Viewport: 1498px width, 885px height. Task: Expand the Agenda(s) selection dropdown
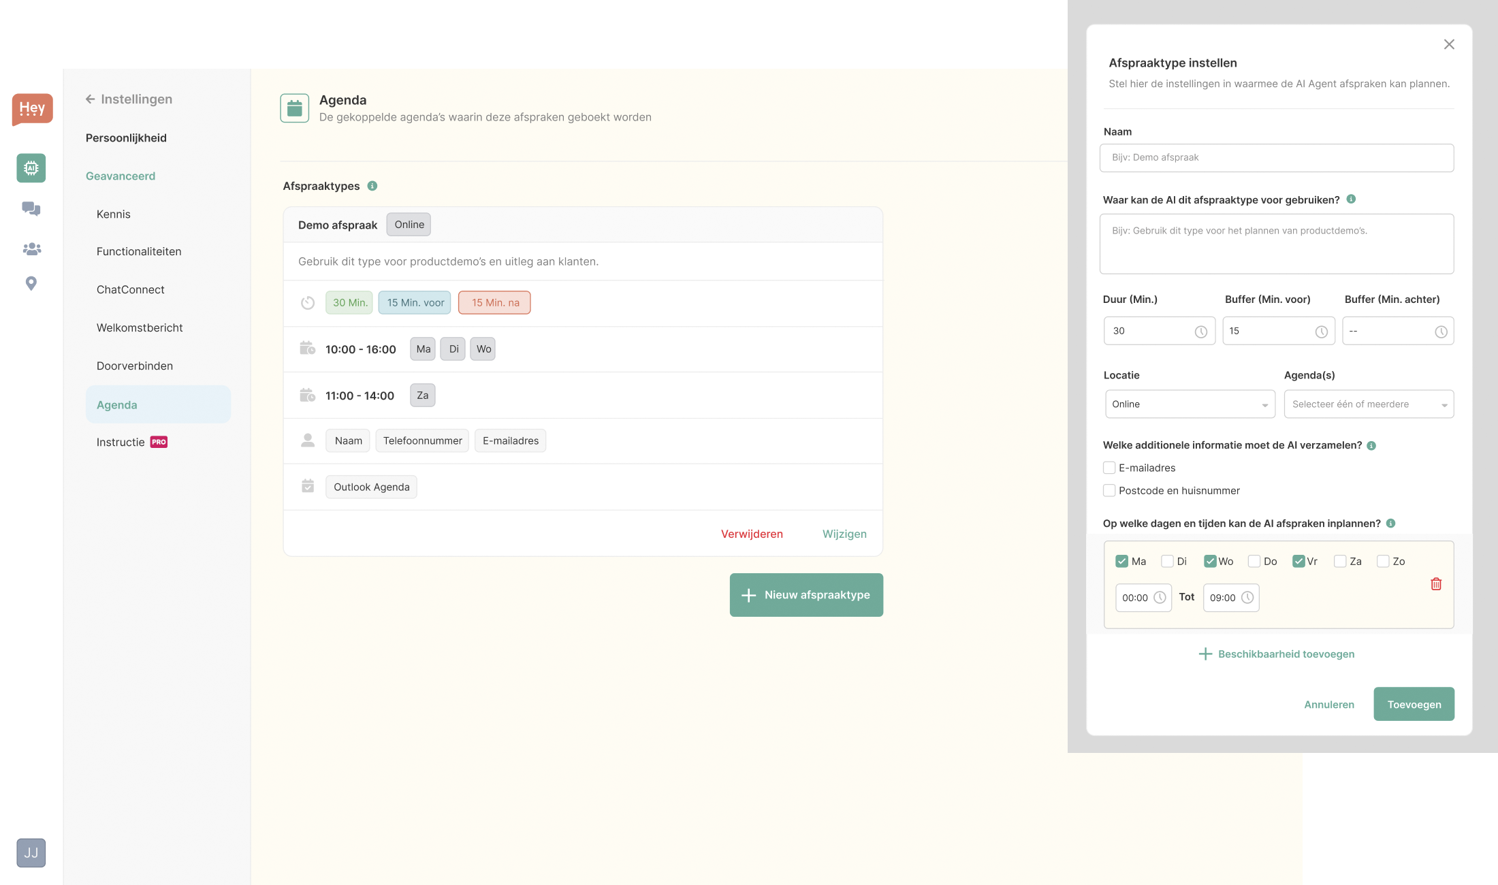pos(1369,404)
